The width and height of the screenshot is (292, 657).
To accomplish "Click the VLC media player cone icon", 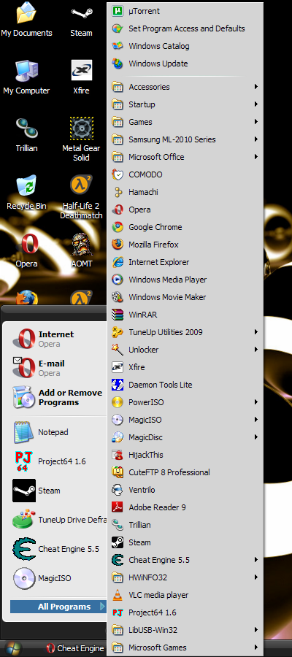I will (x=118, y=595).
